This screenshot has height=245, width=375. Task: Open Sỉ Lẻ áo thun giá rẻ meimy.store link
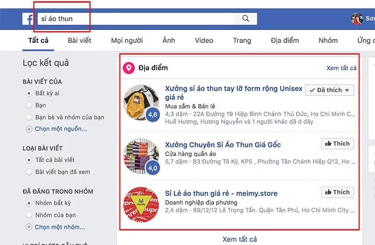click(221, 194)
